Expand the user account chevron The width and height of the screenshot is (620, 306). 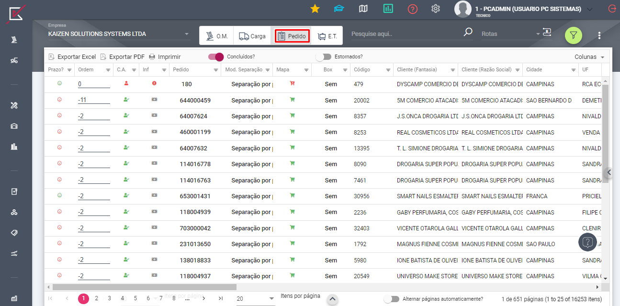tap(589, 9)
